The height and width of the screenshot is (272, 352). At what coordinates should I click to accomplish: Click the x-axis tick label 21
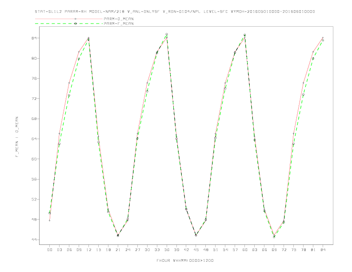pyautogui.click(x=118, y=250)
